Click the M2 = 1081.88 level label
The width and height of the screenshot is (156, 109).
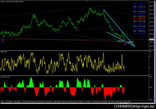[x=139, y=21]
